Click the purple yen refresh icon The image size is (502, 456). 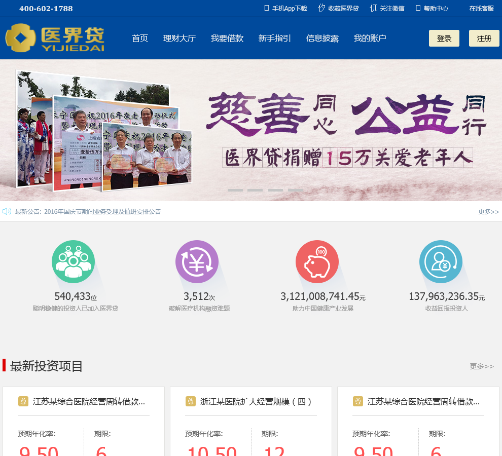click(x=197, y=261)
